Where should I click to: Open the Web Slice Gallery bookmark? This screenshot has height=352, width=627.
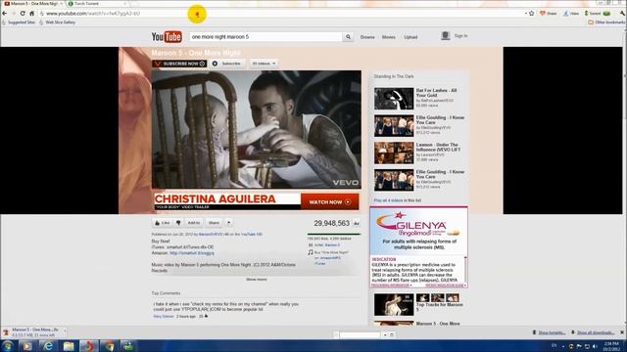pos(57,22)
